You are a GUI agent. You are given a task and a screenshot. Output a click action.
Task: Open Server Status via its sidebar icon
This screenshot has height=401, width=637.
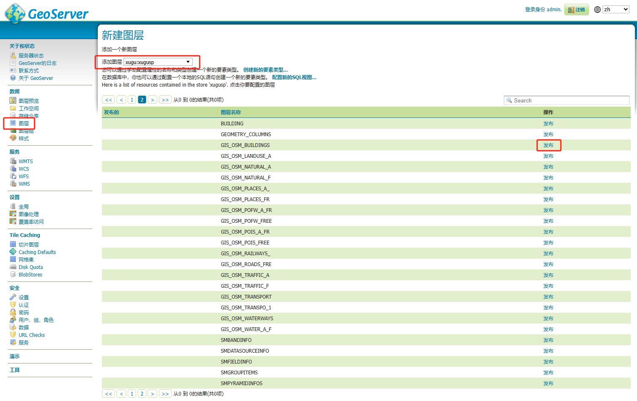click(13, 55)
